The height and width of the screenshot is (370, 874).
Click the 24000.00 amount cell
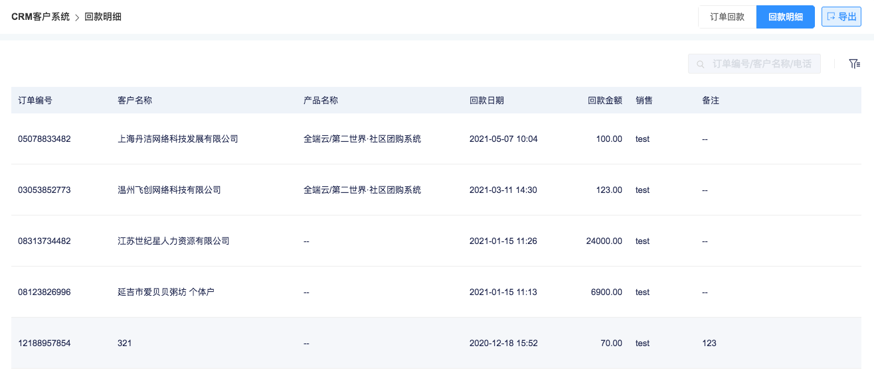[604, 241]
